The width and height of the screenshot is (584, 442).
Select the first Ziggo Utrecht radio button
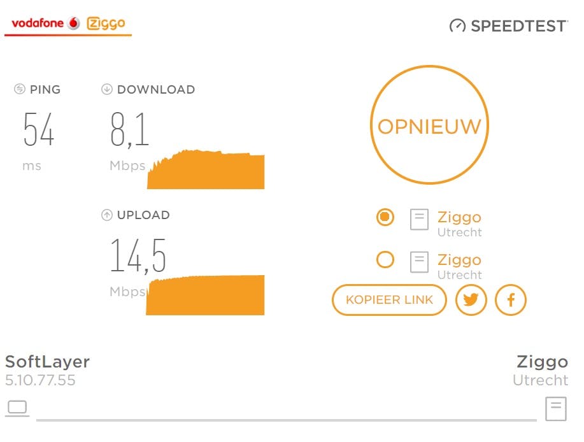385,218
